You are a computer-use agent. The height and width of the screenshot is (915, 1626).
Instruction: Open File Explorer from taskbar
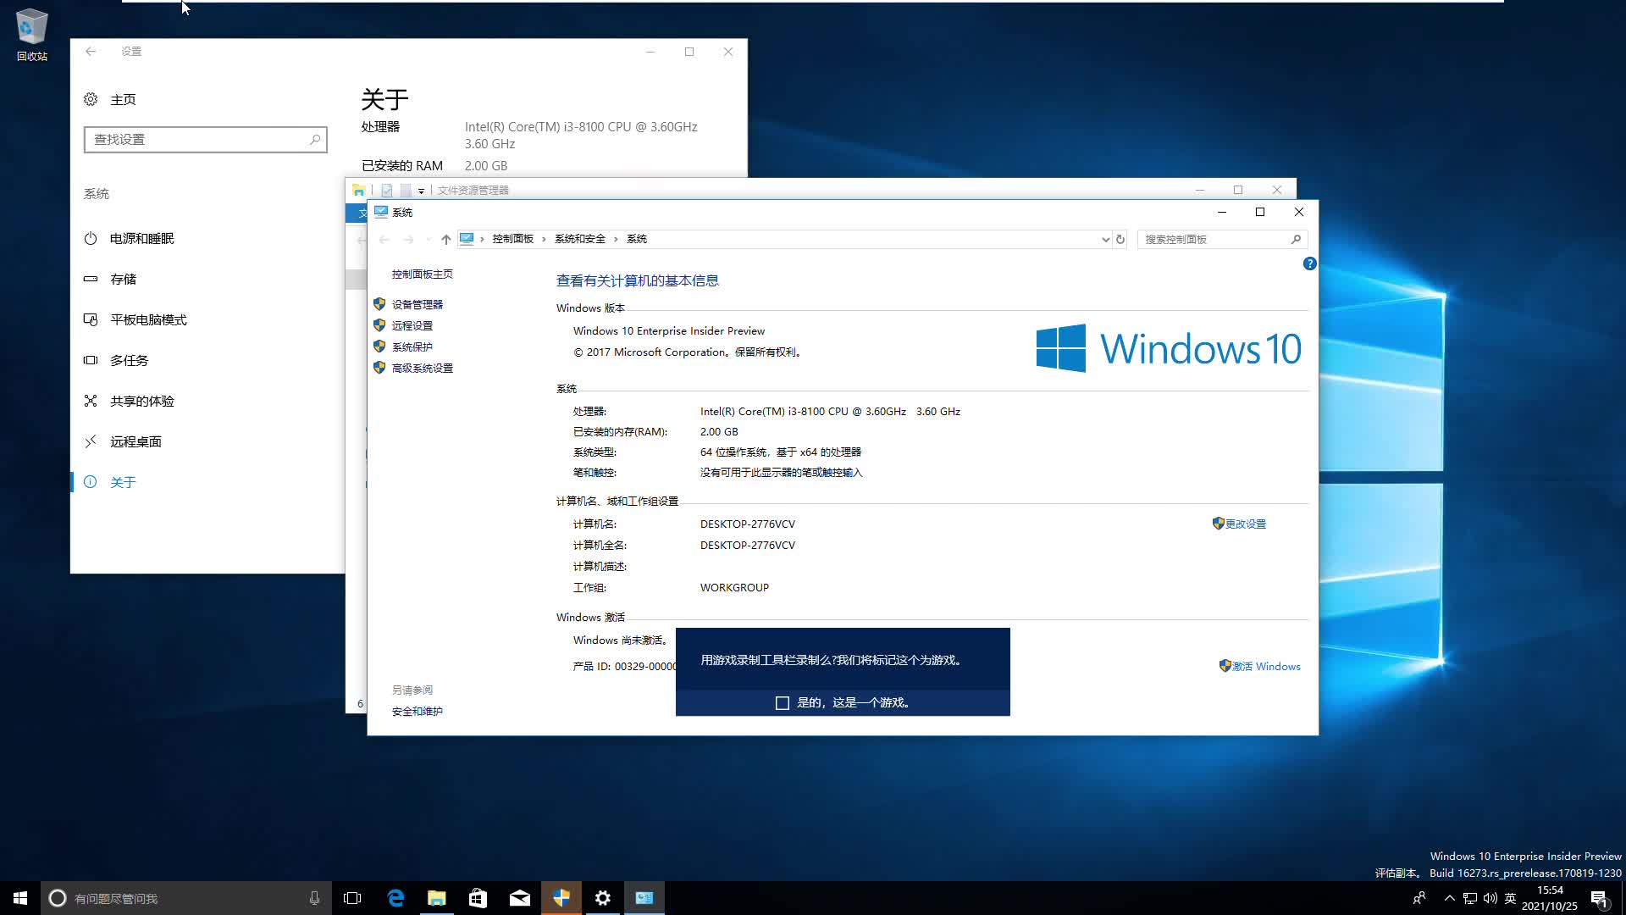(436, 898)
